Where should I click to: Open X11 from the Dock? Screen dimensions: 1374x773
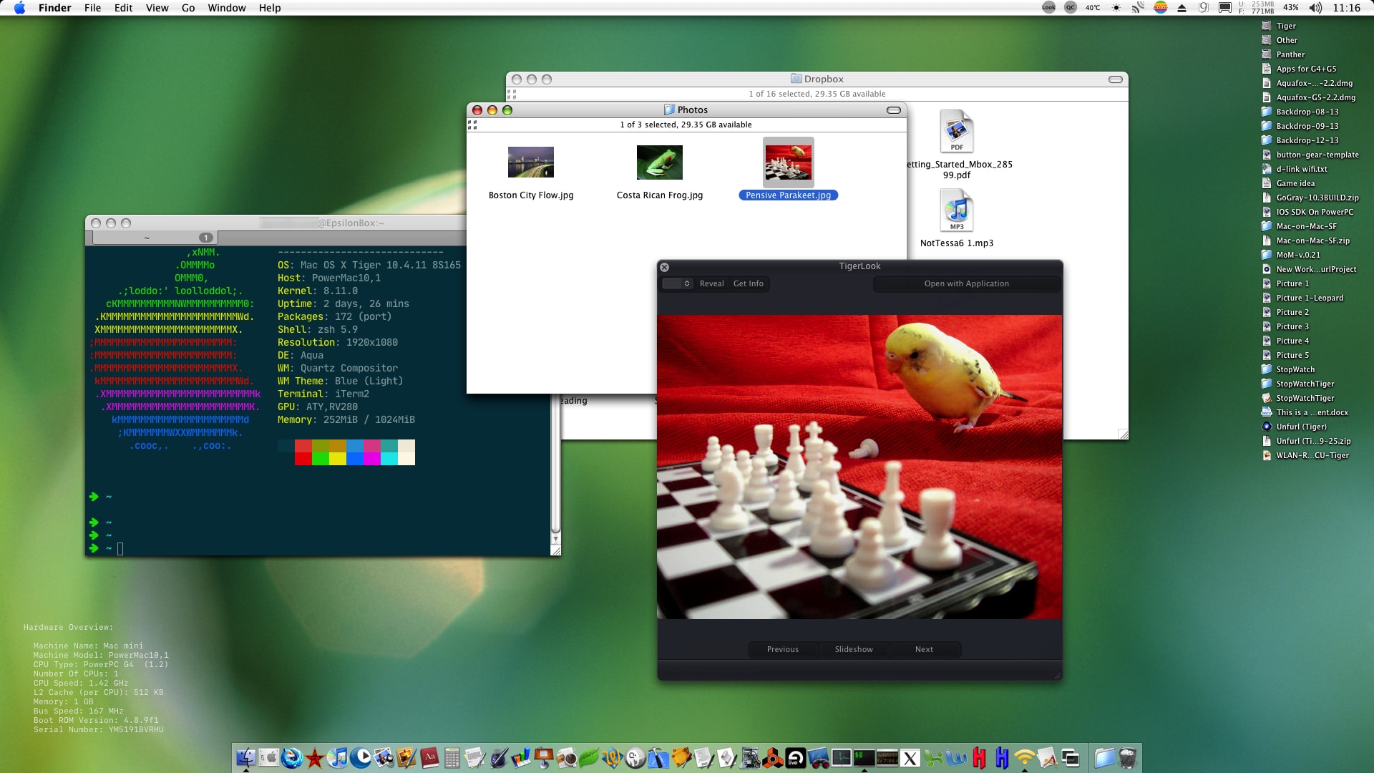pyautogui.click(x=910, y=758)
